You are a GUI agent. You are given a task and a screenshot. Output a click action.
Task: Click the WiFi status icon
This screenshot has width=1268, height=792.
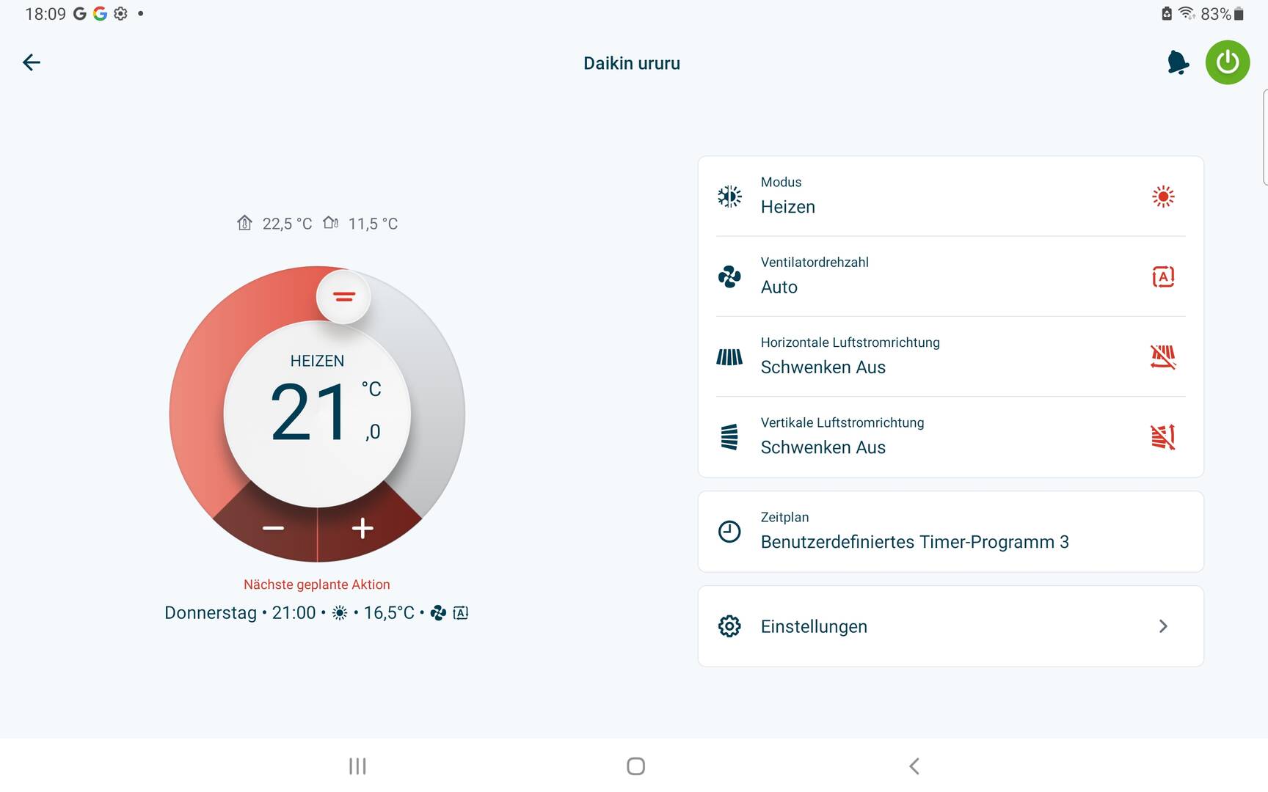click(x=1187, y=13)
